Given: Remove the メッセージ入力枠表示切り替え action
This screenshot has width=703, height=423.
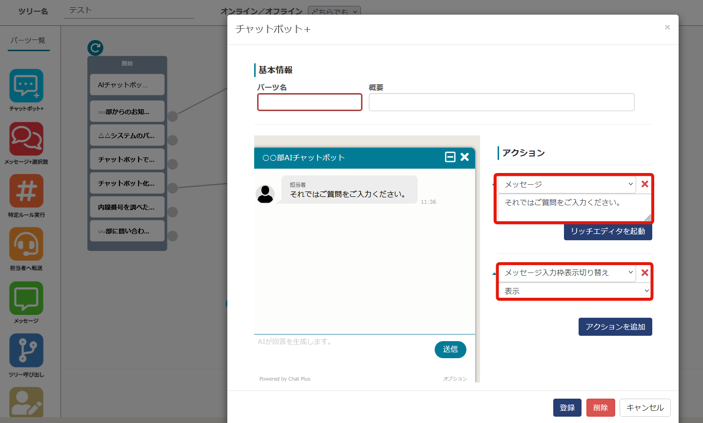Looking at the screenshot, I should [x=644, y=273].
